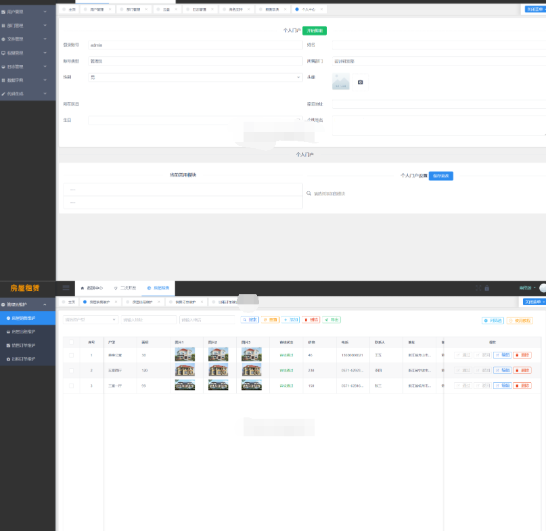The height and width of the screenshot is (531, 546).
Task: Click the hamburger menu collapse icon
Action: tap(66, 287)
